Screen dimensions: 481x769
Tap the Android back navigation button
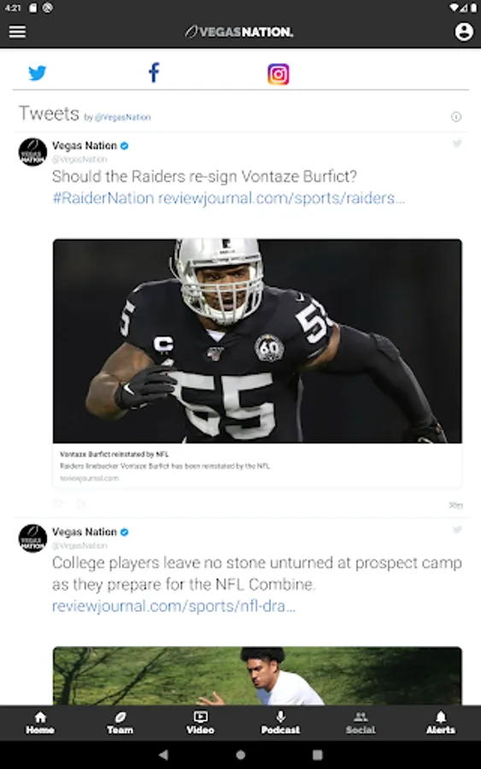click(164, 754)
